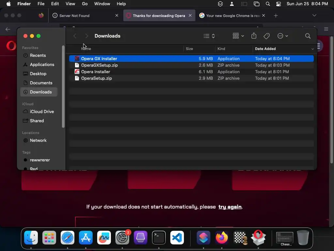Switch to Firefox via Dock icon
Viewport: 334px width, 251px height.
pyautogui.click(x=222, y=238)
